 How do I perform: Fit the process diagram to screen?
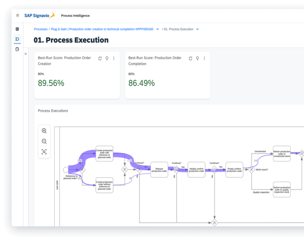point(44,151)
